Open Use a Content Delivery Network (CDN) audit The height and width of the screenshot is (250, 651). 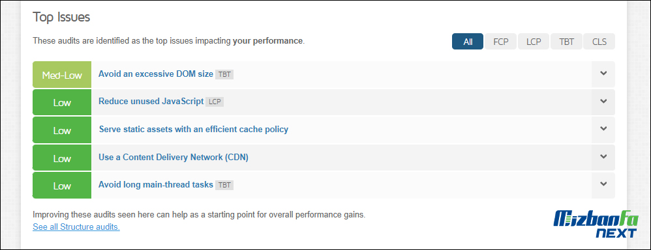(x=173, y=157)
